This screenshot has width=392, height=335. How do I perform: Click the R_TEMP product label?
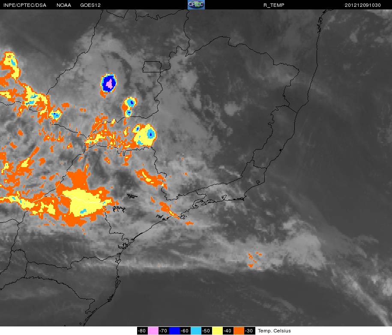pos(274,5)
